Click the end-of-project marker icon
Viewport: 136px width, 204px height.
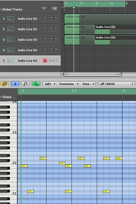127,4
